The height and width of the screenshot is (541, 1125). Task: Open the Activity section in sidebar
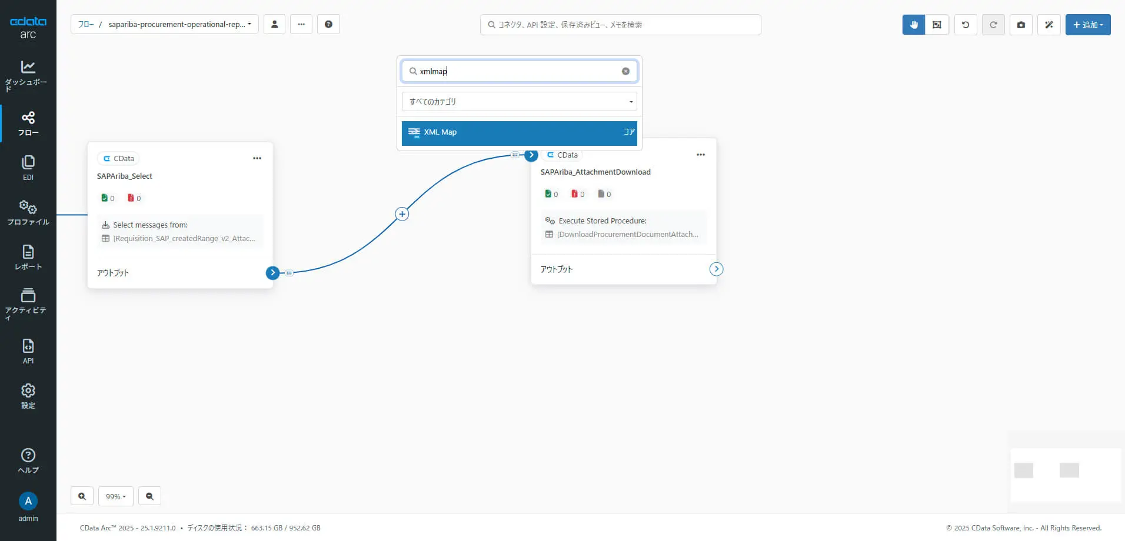click(x=28, y=304)
